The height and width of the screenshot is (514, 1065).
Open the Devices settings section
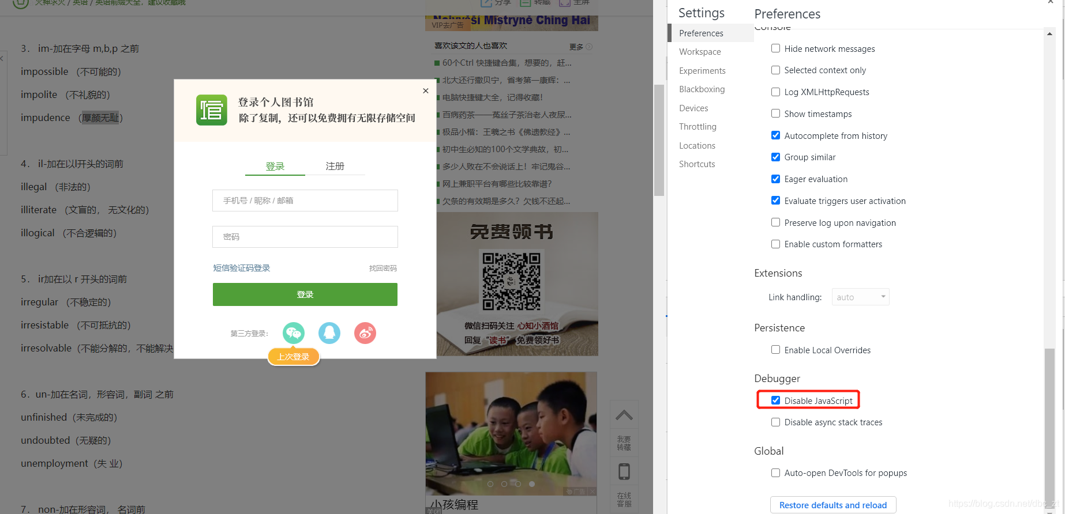tap(693, 108)
